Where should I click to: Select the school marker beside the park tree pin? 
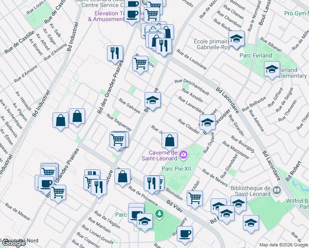pyautogui.click(x=145, y=222)
